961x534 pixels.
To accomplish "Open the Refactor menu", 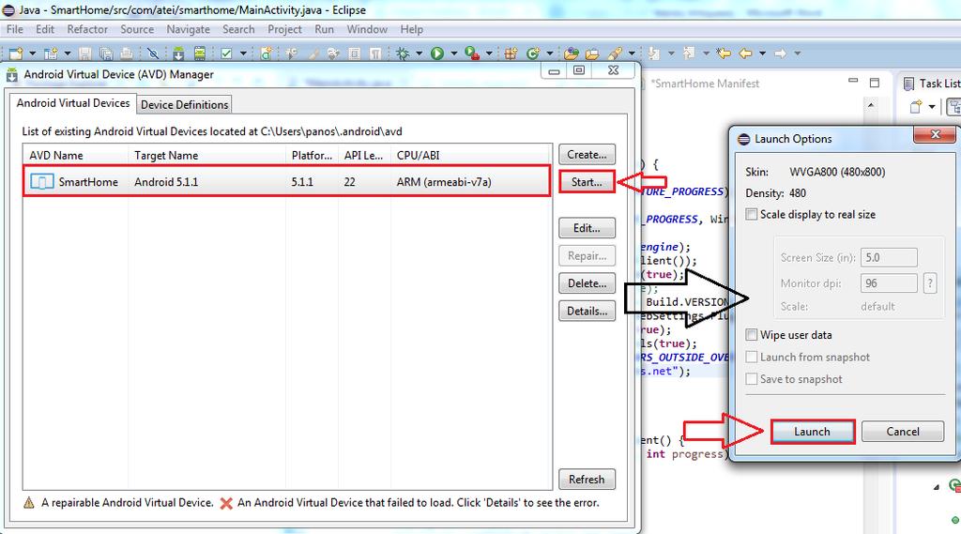I will (87, 29).
